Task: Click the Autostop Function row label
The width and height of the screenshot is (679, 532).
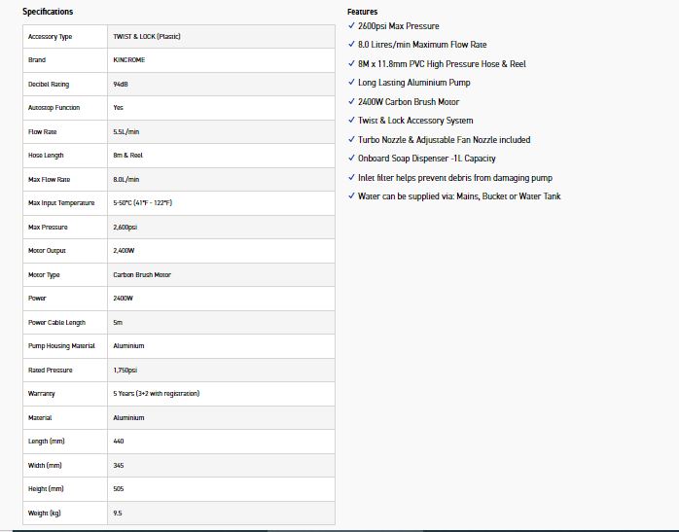Action: point(54,108)
